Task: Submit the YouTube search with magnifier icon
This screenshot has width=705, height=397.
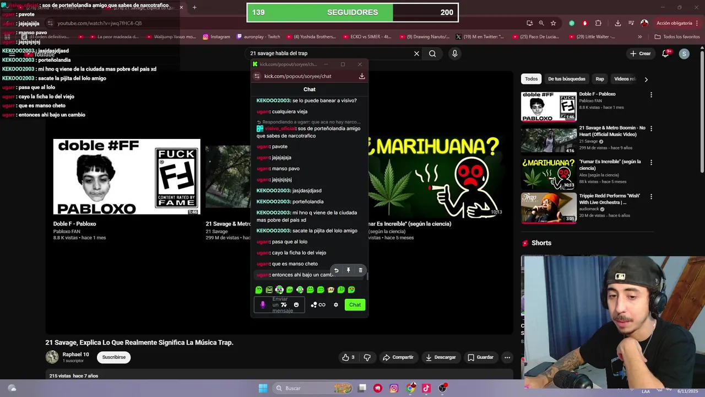Action: [x=432, y=53]
